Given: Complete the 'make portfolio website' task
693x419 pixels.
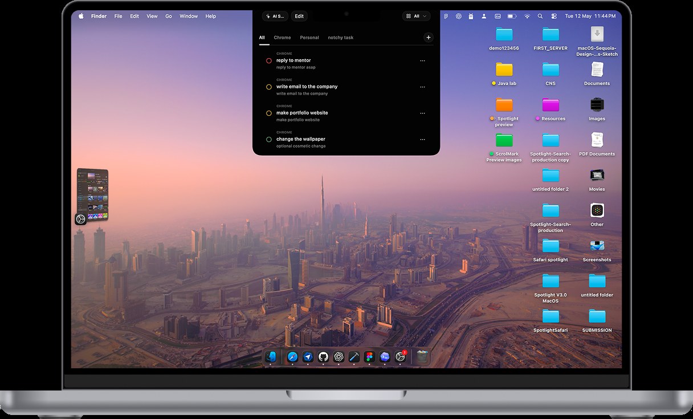Looking at the screenshot, I should point(269,113).
